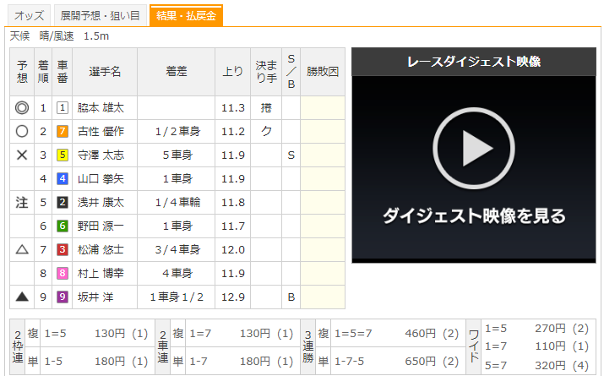Click the 上り column header
604x376 pixels.
point(233,72)
